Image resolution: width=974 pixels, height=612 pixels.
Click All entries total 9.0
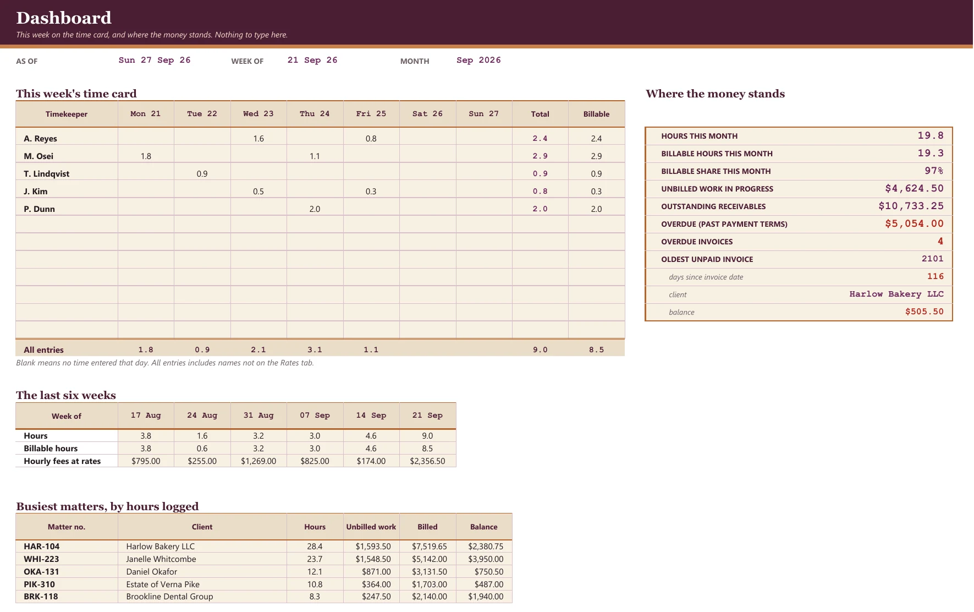[540, 350]
